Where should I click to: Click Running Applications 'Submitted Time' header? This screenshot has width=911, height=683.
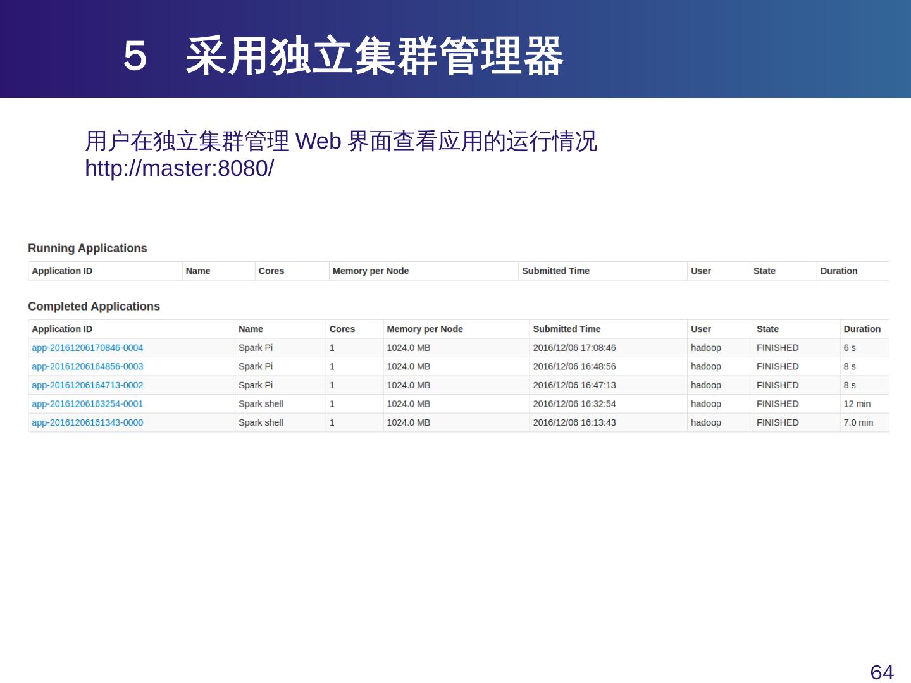tap(555, 271)
